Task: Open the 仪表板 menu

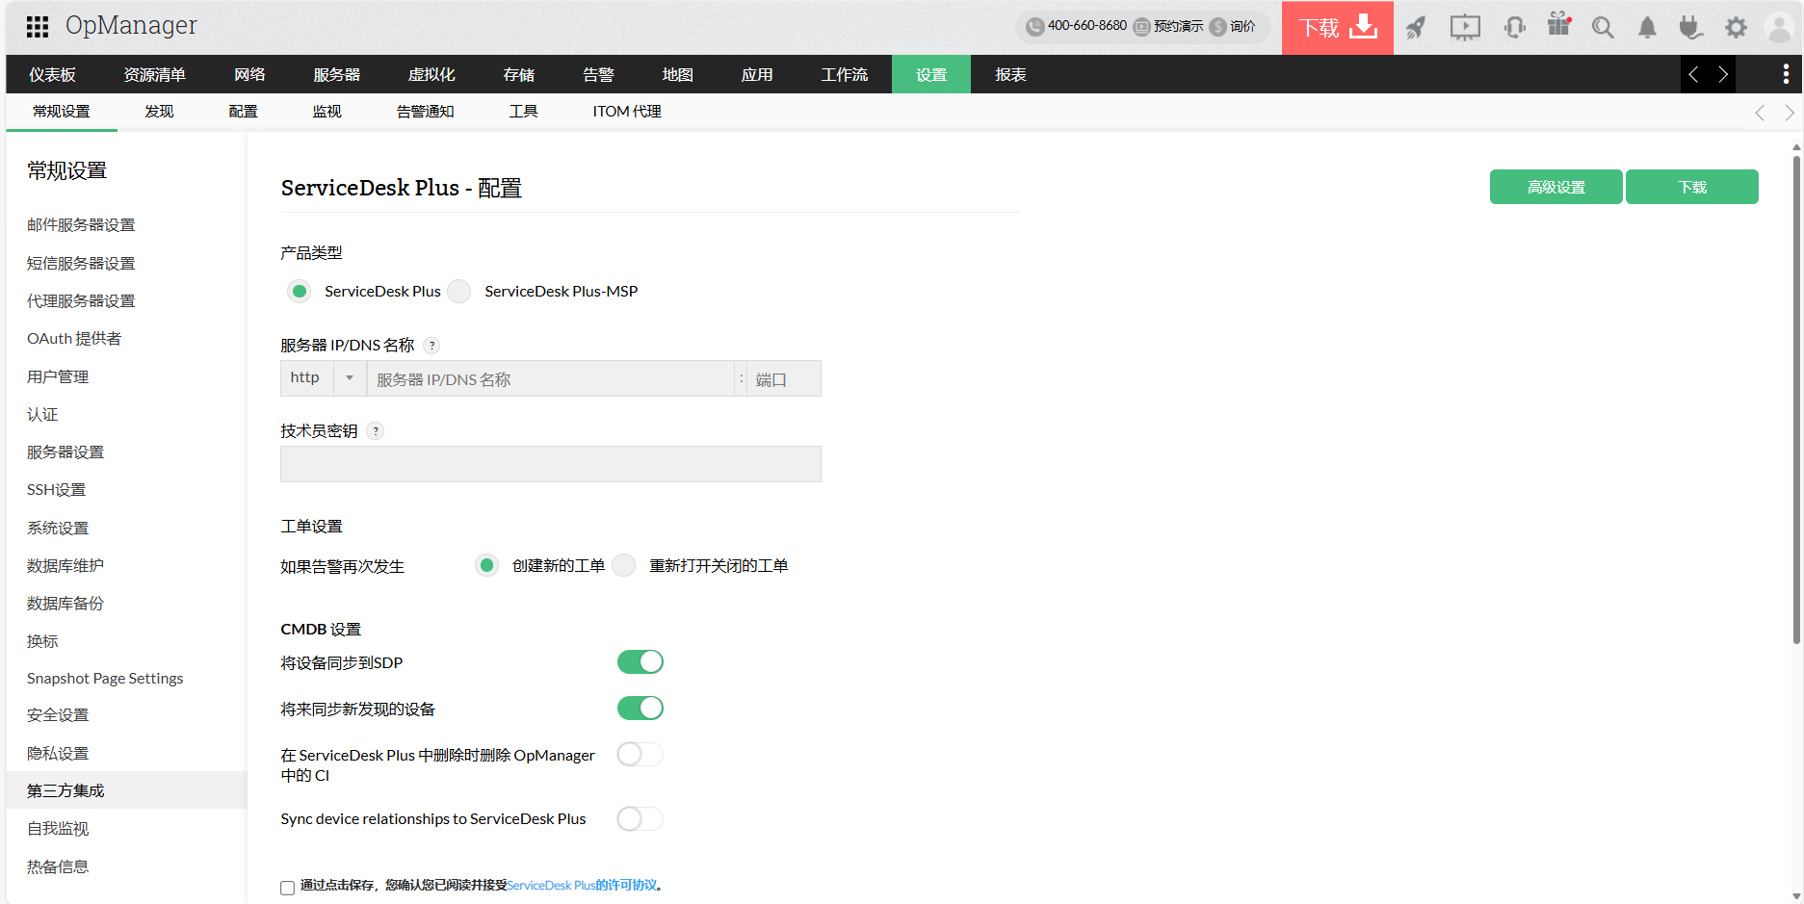Action: (52, 74)
